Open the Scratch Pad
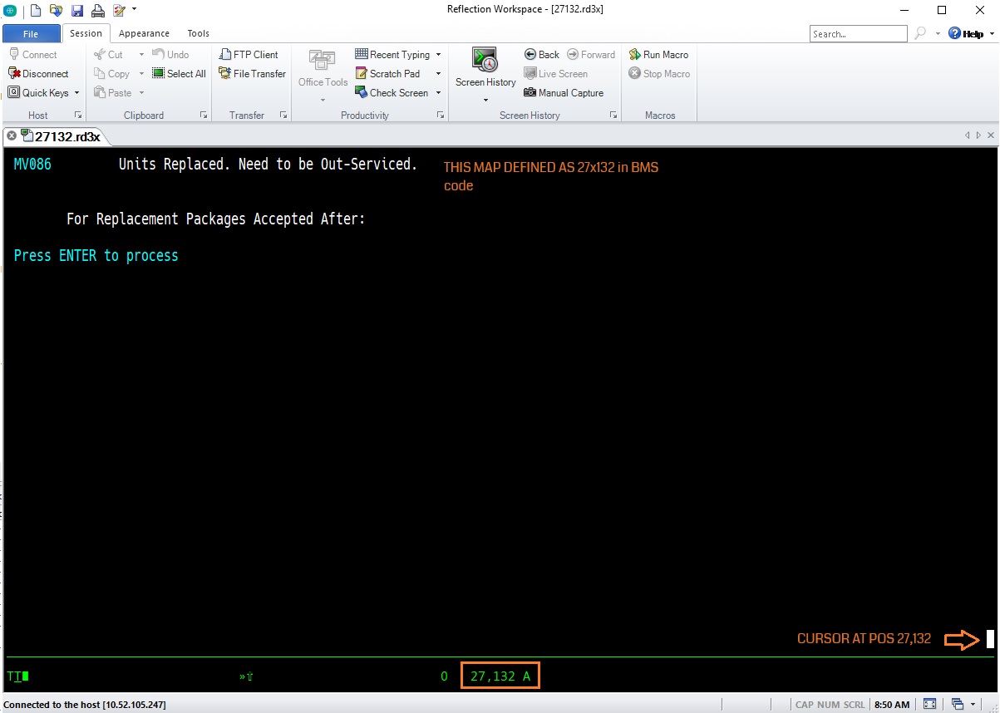The height and width of the screenshot is (713, 1000). [x=390, y=73]
